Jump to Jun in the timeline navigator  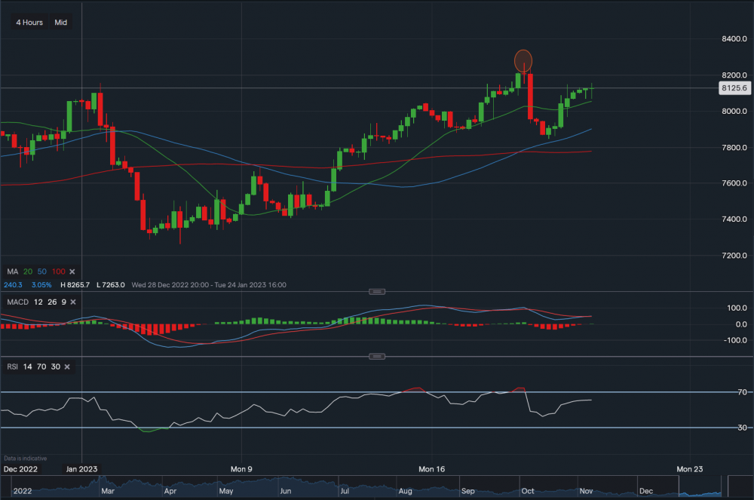[287, 490]
